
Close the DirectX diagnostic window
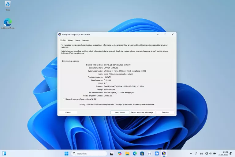pyautogui.click(x=173, y=34)
